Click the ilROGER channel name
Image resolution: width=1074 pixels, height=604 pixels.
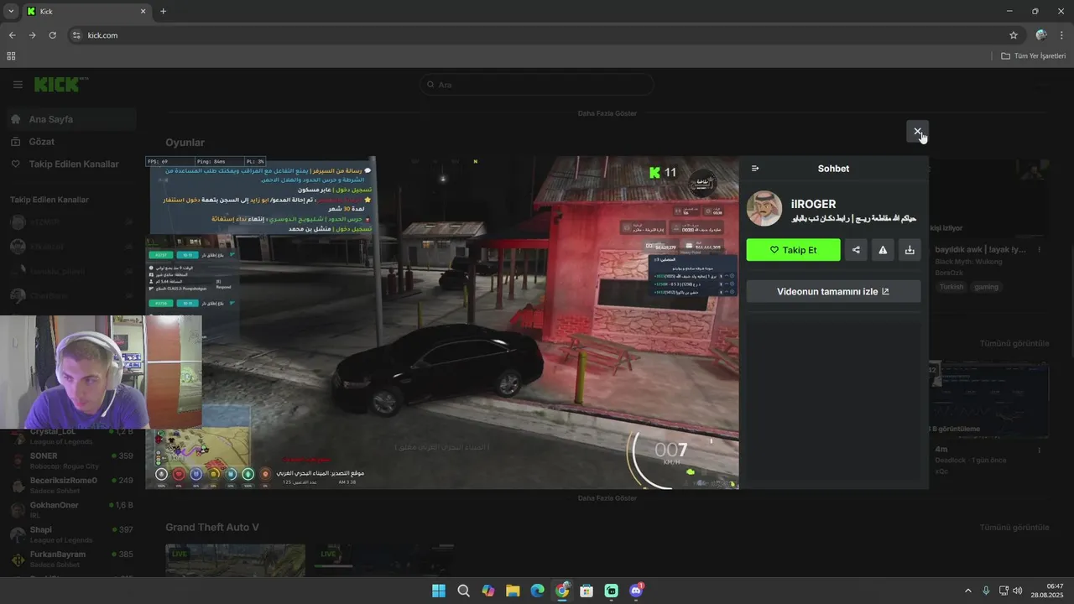(x=813, y=204)
